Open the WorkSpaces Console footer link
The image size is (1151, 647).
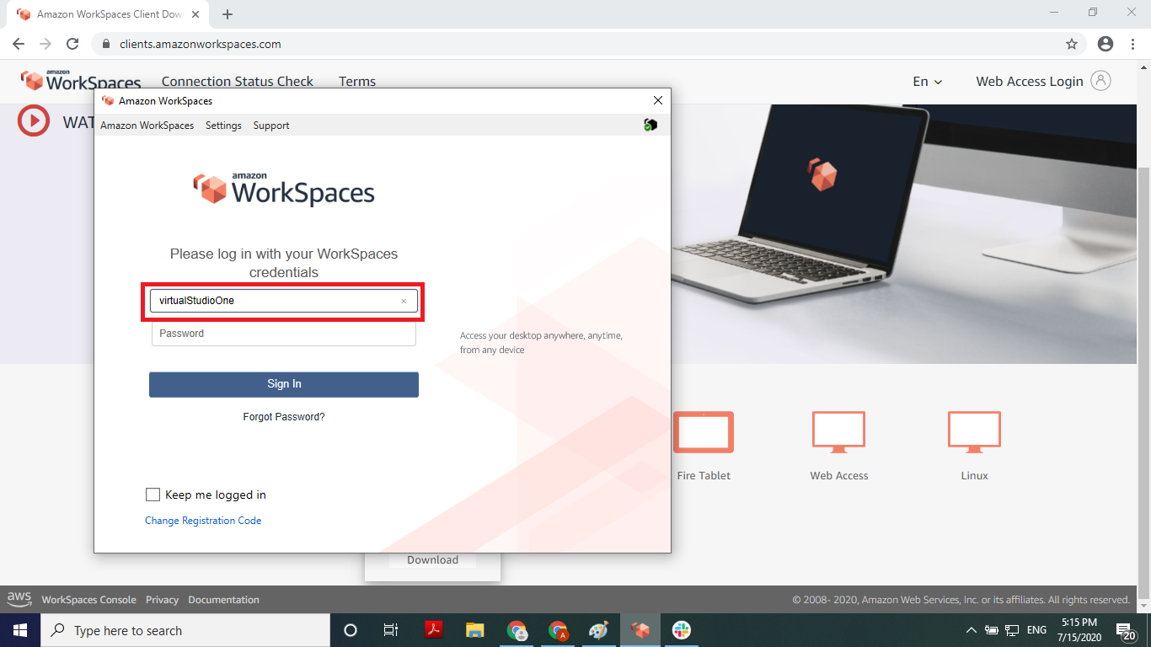(x=89, y=600)
